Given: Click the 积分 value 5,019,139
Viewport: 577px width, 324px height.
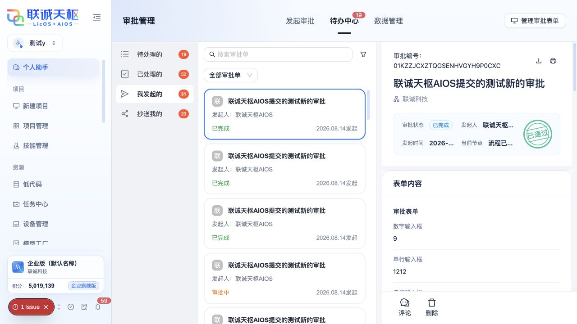Looking at the screenshot, I should click(41, 286).
